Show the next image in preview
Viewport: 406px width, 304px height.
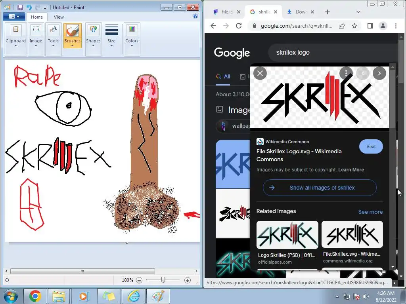[379, 73]
